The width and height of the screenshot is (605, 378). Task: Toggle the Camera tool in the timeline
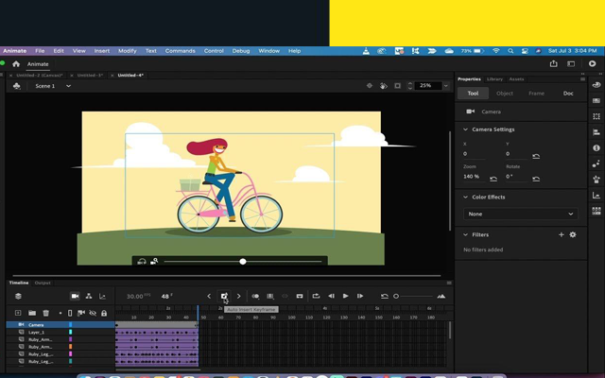(75, 296)
